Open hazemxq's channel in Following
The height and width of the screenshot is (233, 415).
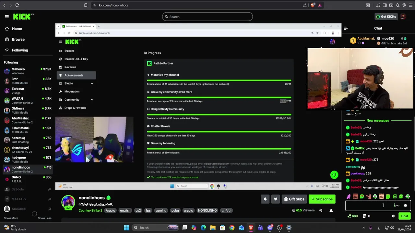tap(28, 140)
